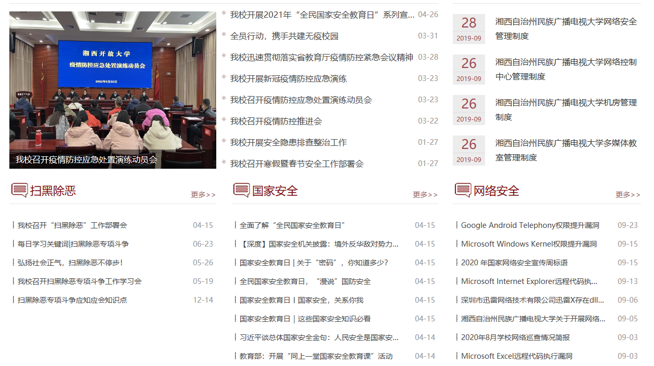The height and width of the screenshot is (366, 654).
Task: Click the 网络安全 section chat icon
Action: pyautogui.click(x=463, y=190)
